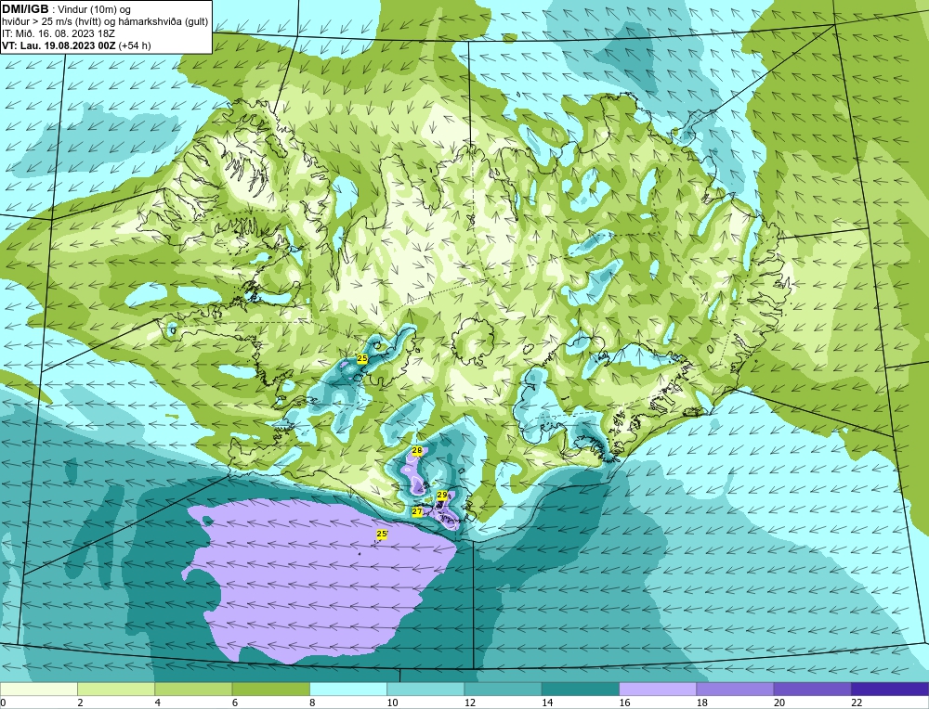
Task: Click the '(+54 h)' forecast offset text
Action: point(135,45)
